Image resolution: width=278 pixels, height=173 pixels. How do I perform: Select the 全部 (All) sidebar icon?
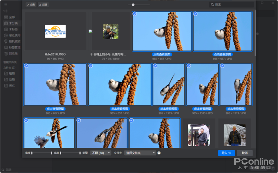tap(6, 17)
